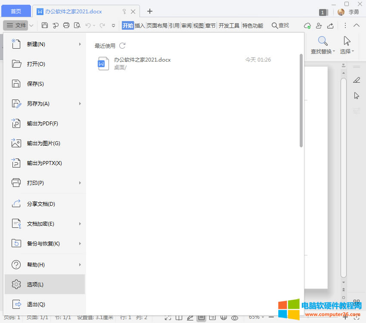Switch to web layout view in the status bar
The image size is (366, 323).
pyautogui.click(x=223, y=317)
